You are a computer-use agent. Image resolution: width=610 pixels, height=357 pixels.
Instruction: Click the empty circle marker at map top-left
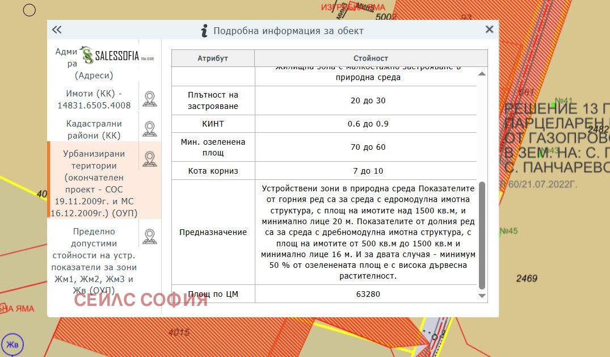[29, 10]
